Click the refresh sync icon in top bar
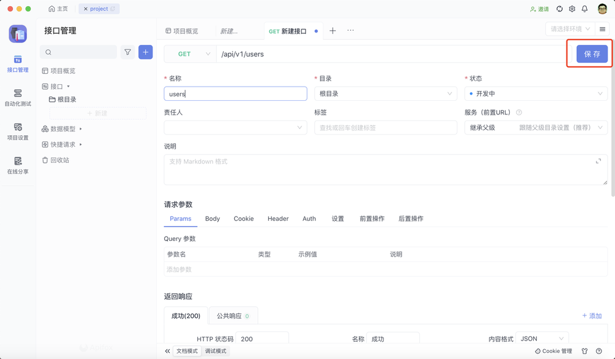615x359 pixels. click(559, 9)
